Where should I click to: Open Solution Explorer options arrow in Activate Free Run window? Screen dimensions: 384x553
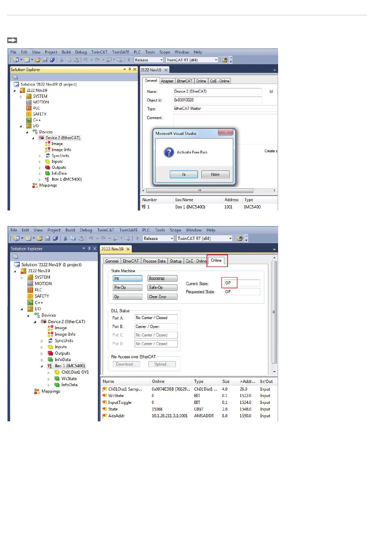point(124,69)
